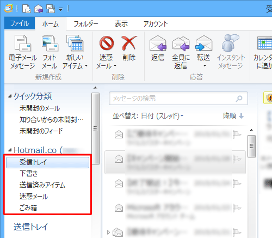Open the 受信トレイ folder

click(x=47, y=162)
